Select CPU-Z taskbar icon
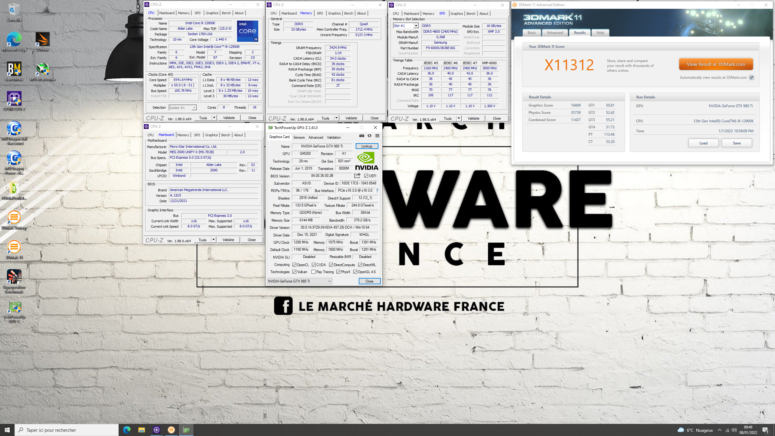The image size is (775, 436). pyautogui.click(x=156, y=430)
